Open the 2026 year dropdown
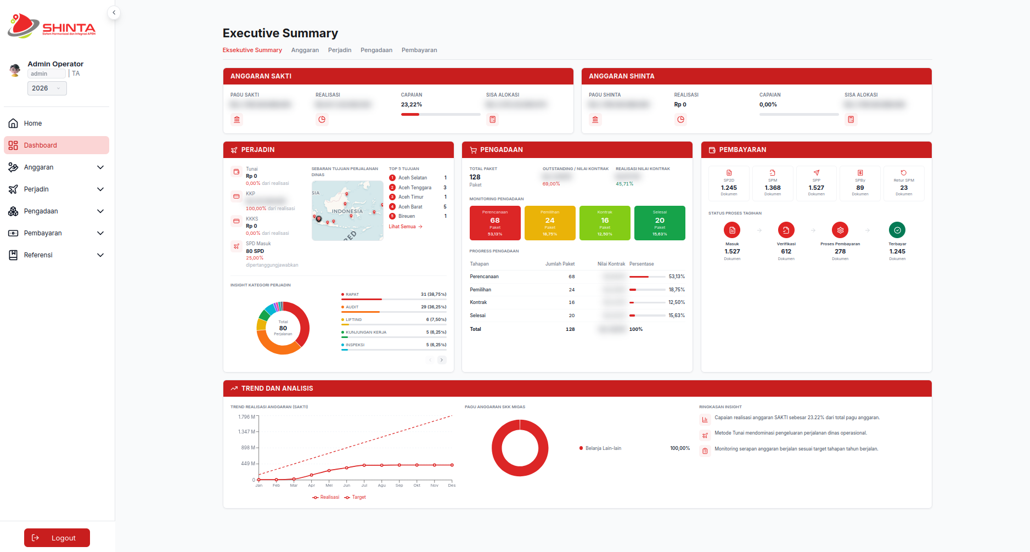The image size is (1030, 552). point(47,88)
